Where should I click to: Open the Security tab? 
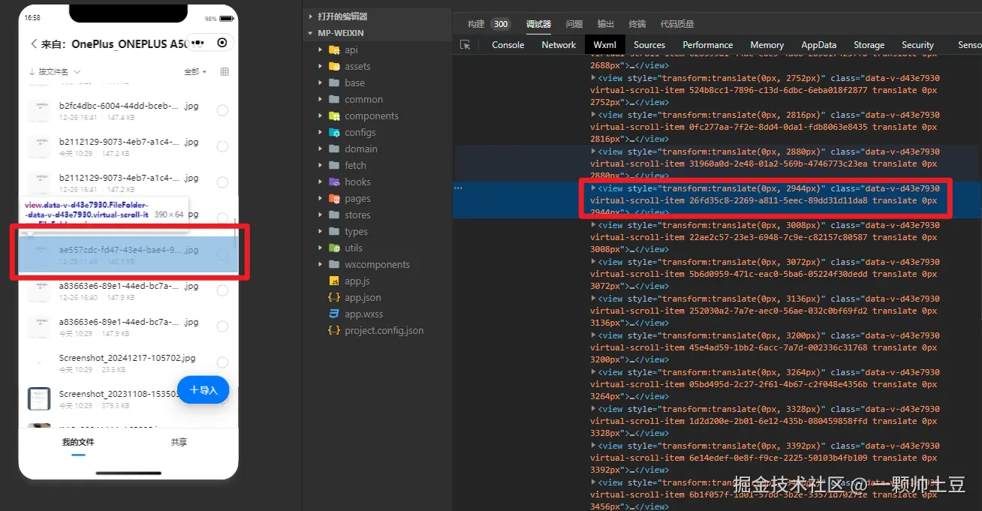point(917,45)
